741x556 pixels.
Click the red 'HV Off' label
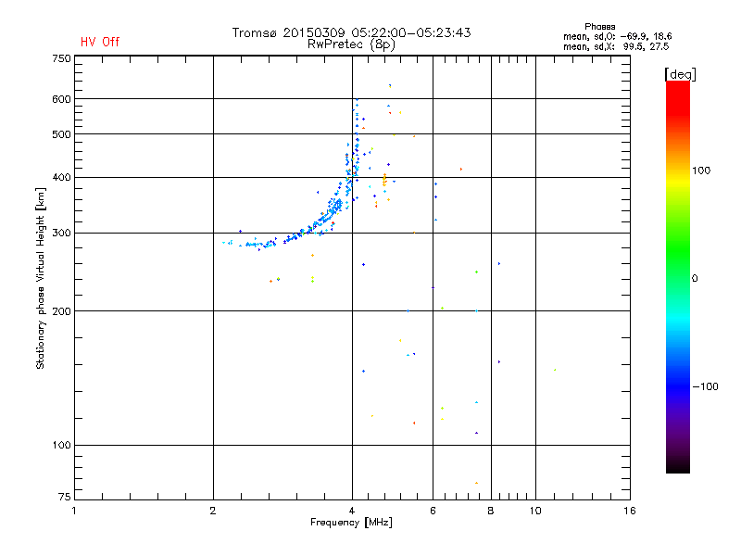click(x=100, y=42)
